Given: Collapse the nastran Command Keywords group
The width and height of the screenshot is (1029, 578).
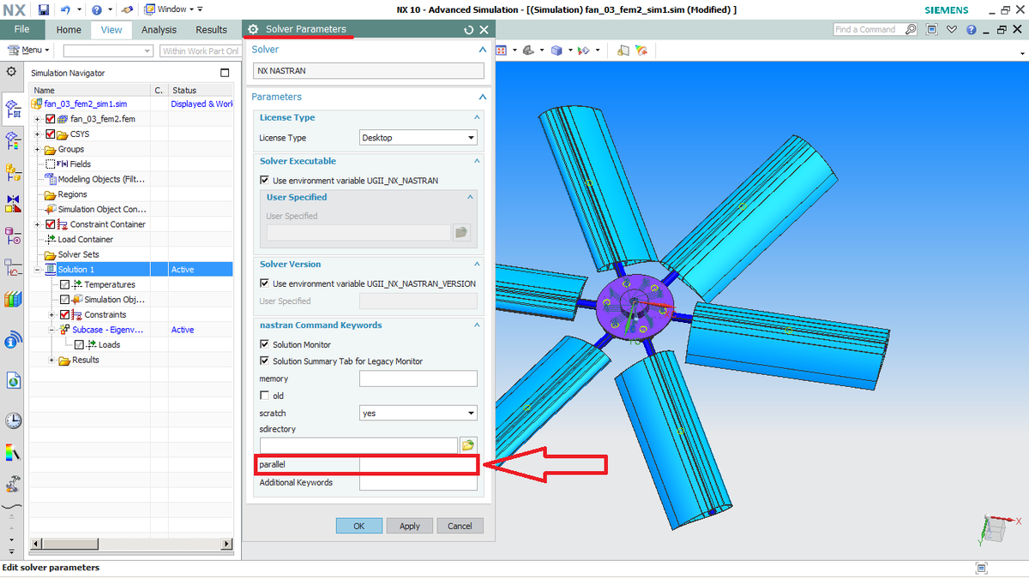Looking at the screenshot, I should click(x=478, y=325).
